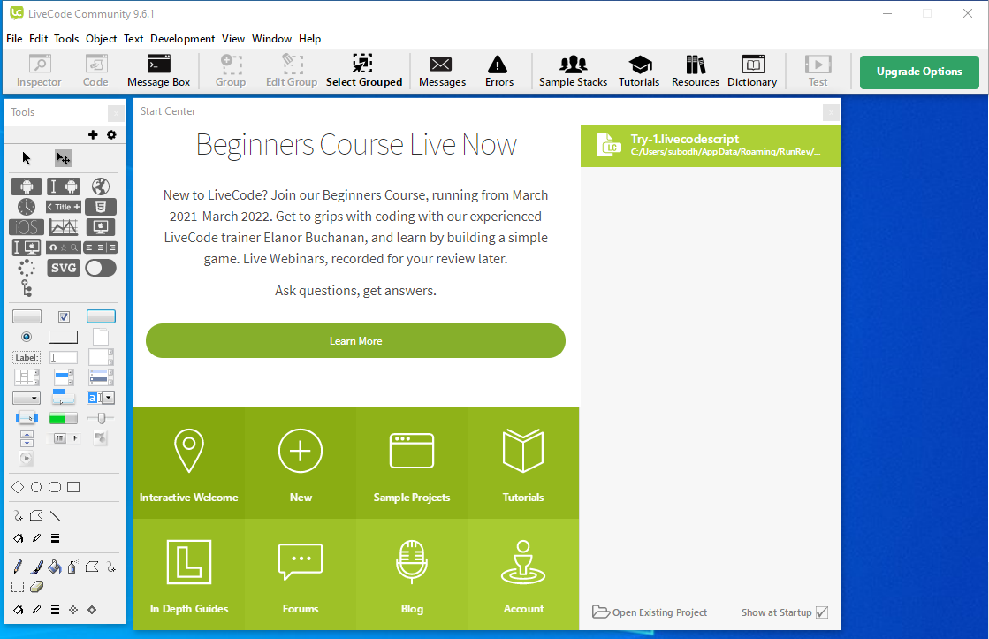Open recent file Try-1.livecodescript
This screenshot has height=639, width=989.
[x=711, y=145]
